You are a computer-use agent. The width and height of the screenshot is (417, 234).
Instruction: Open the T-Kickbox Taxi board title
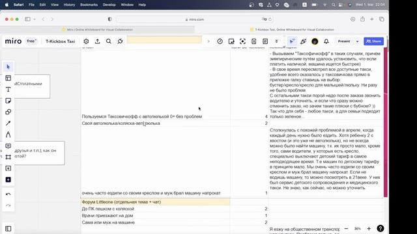(x=61, y=42)
